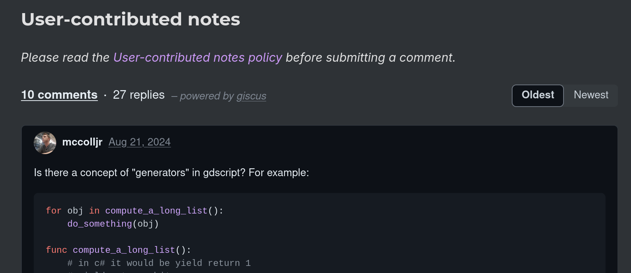The image size is (631, 273).
Task: Sort comments by Oldest
Action: [x=537, y=95]
